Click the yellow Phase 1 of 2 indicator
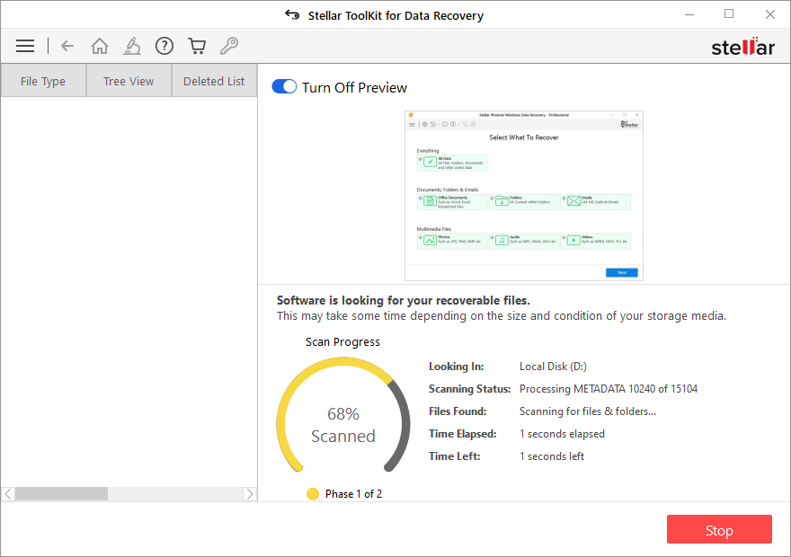Screen dimensions: 791x557 tap(313, 494)
